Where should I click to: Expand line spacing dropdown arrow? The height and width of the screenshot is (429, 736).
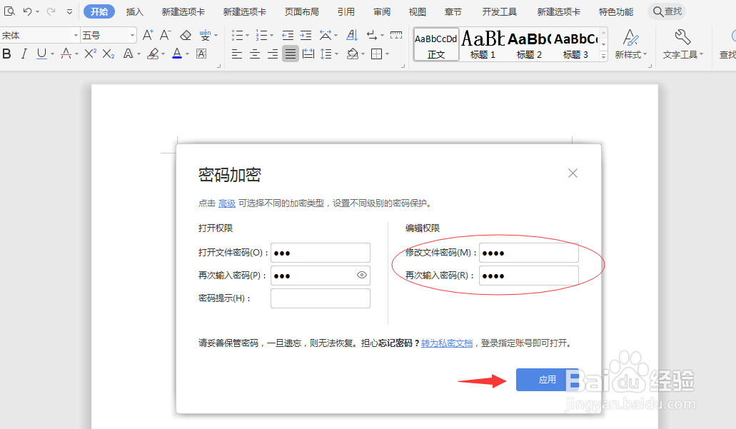click(336, 54)
